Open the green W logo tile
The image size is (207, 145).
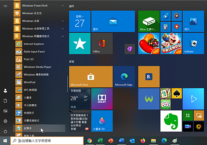coord(149,99)
